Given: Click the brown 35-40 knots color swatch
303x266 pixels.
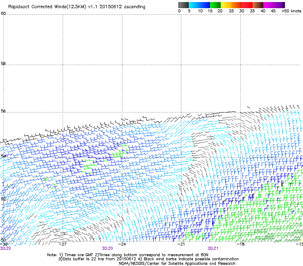Looking at the screenshot, I should click(258, 5).
